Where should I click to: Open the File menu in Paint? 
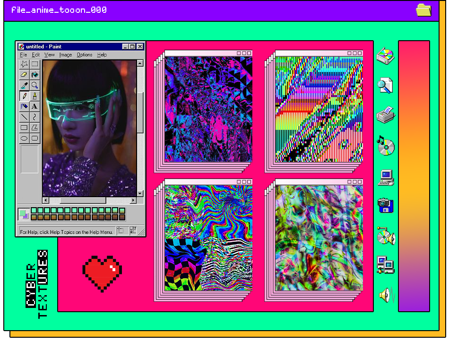point(23,55)
